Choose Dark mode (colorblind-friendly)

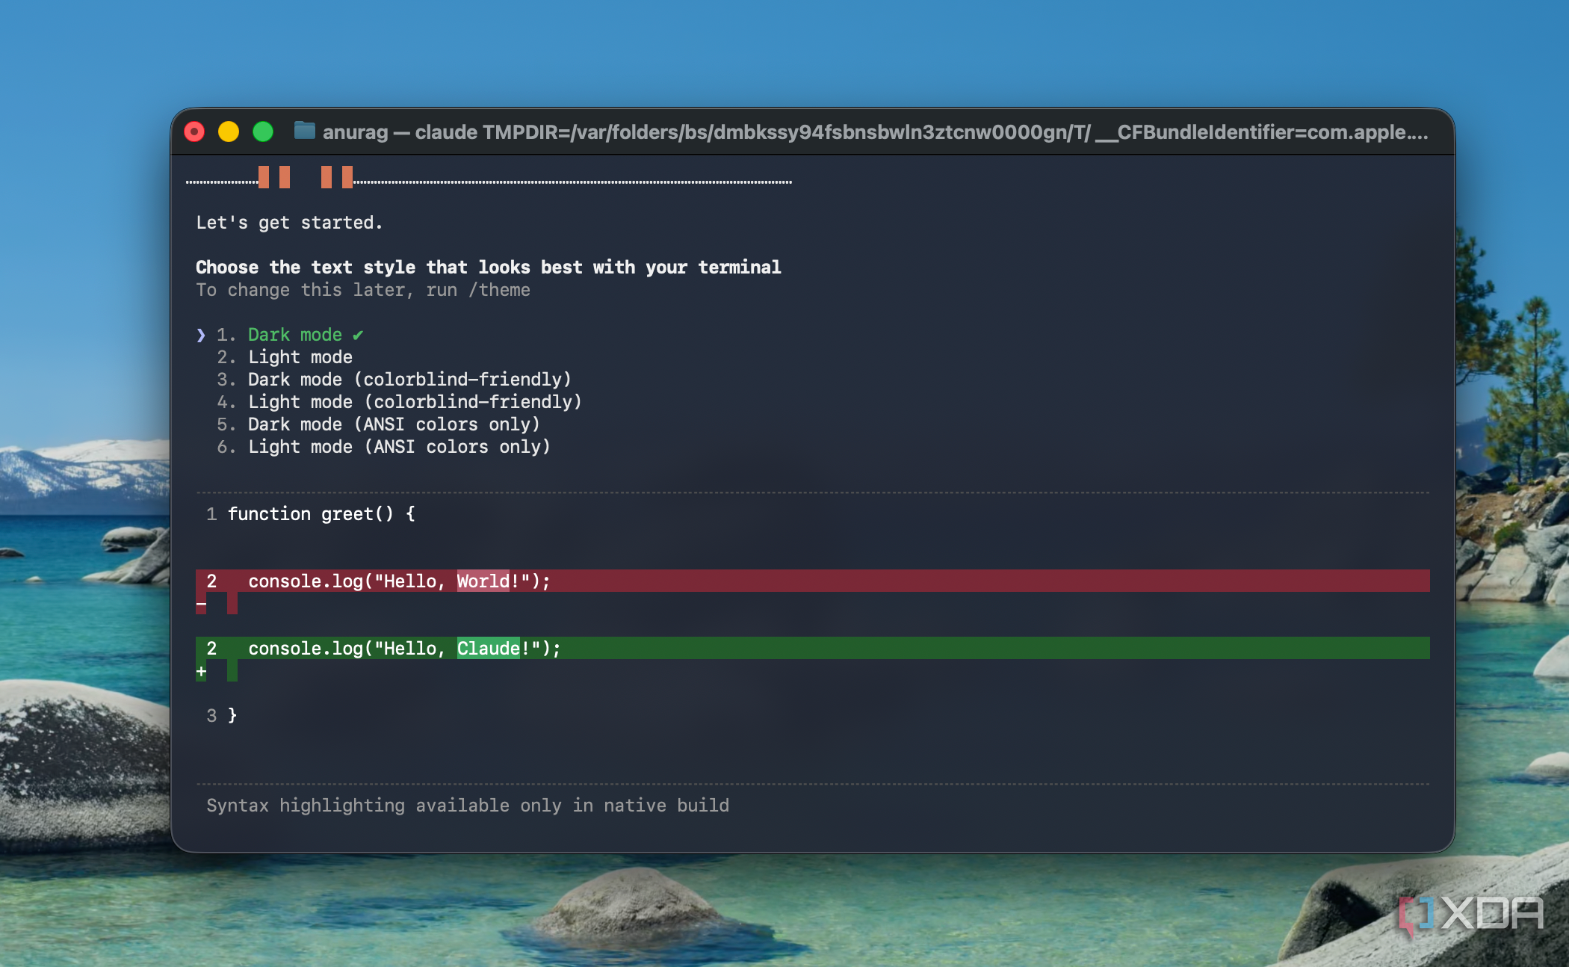click(409, 380)
